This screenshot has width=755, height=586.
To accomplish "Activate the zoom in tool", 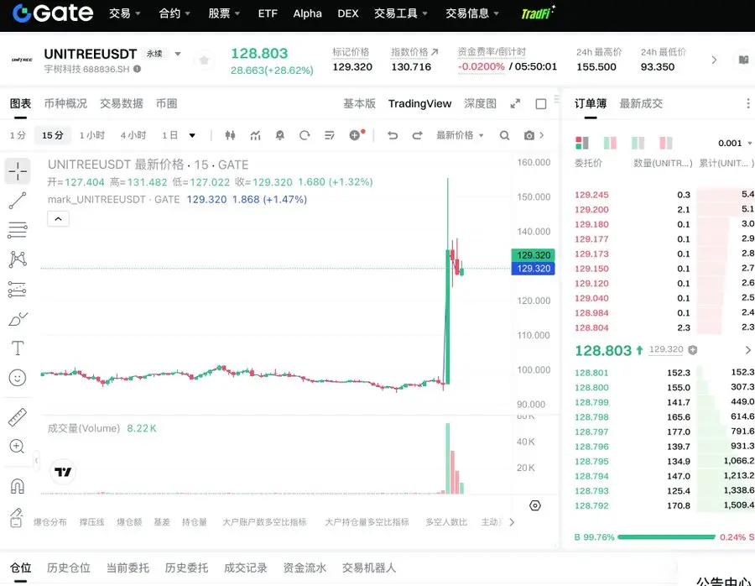I will click(17, 447).
